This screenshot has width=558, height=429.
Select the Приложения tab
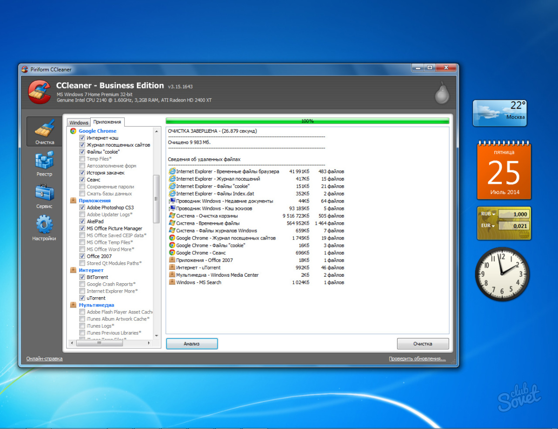107,122
